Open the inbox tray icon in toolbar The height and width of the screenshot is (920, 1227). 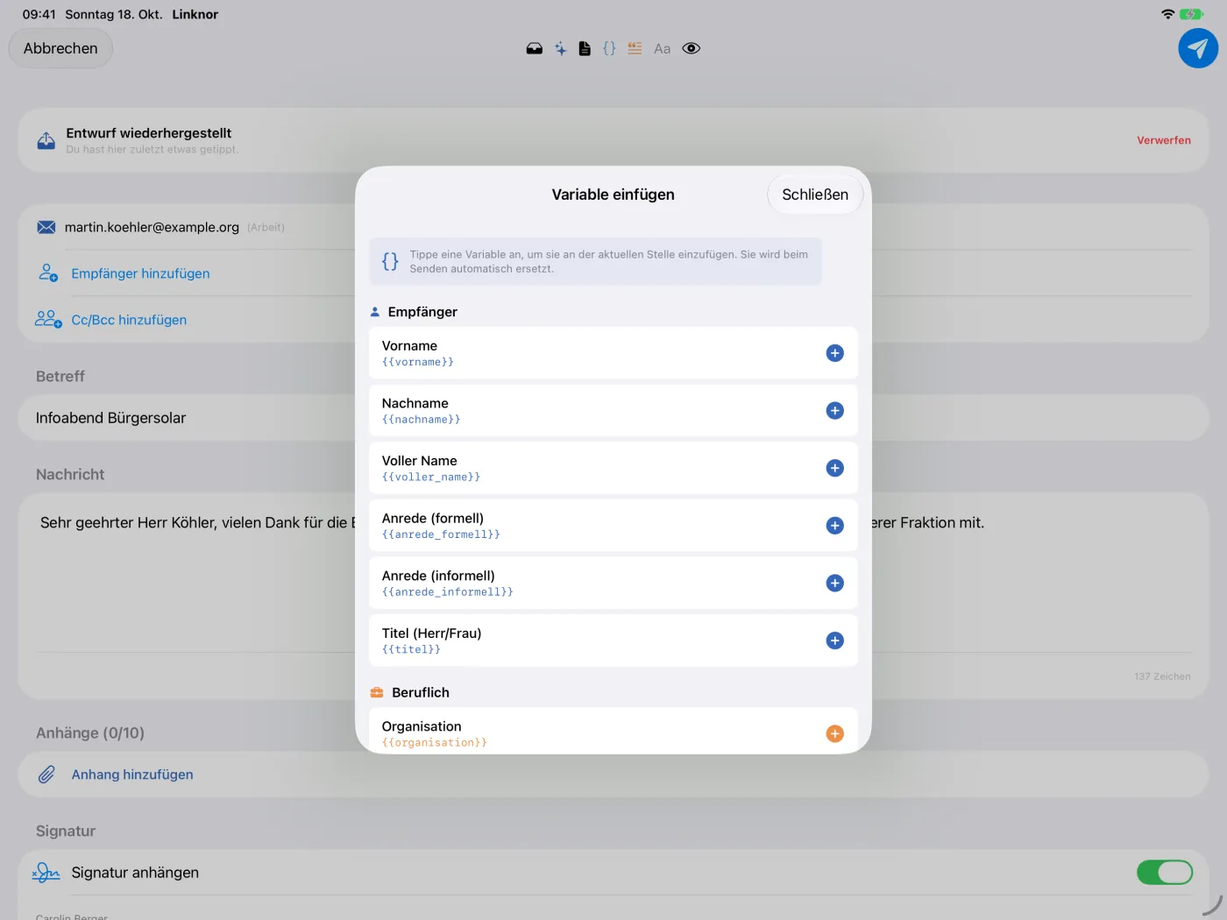[534, 49]
